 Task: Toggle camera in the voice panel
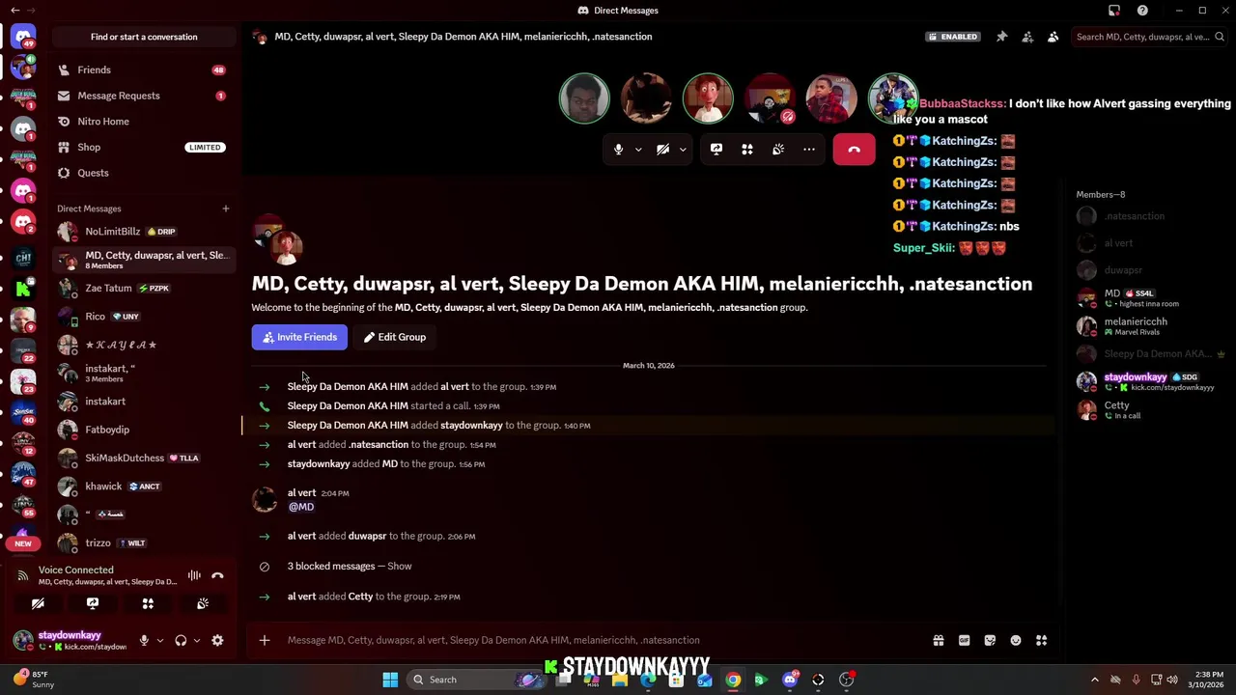38,603
